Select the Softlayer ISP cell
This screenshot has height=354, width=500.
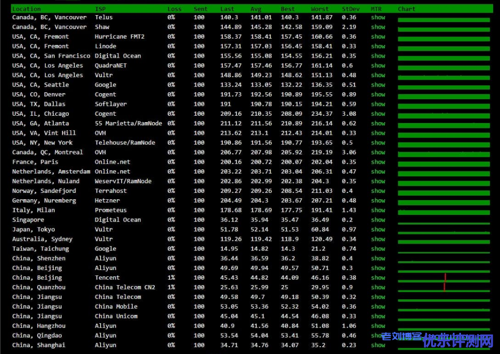click(111, 104)
